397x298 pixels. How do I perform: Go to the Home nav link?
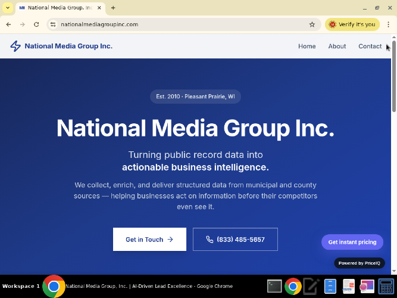click(x=307, y=46)
